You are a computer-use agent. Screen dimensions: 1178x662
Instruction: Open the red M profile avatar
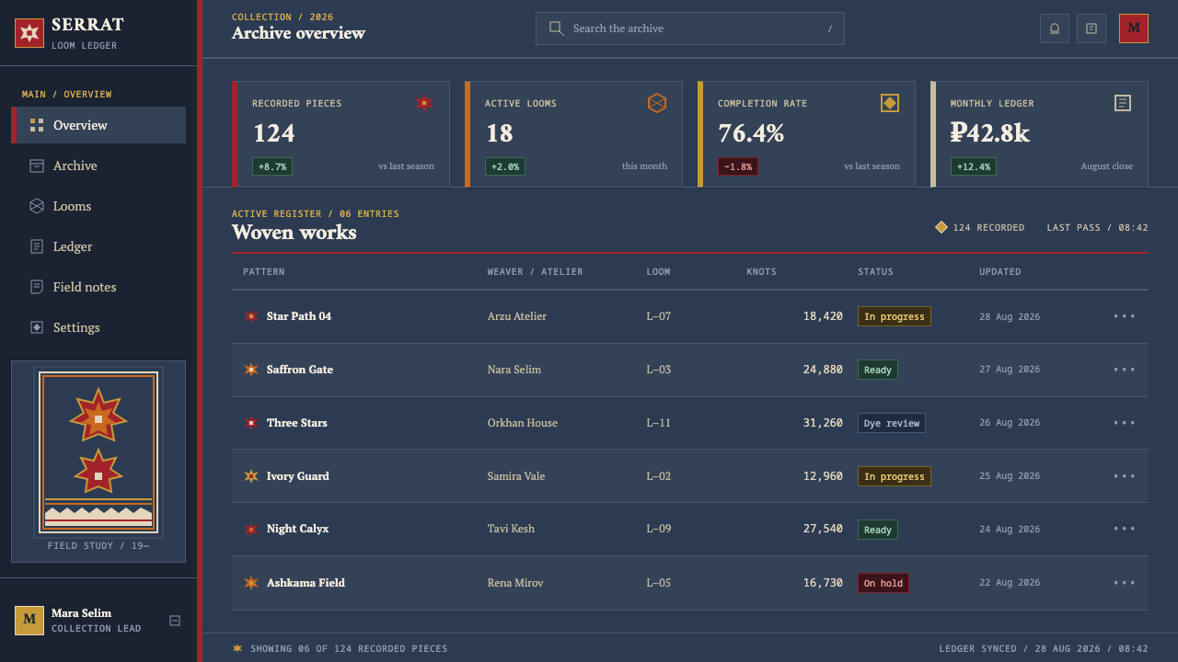point(1134,29)
